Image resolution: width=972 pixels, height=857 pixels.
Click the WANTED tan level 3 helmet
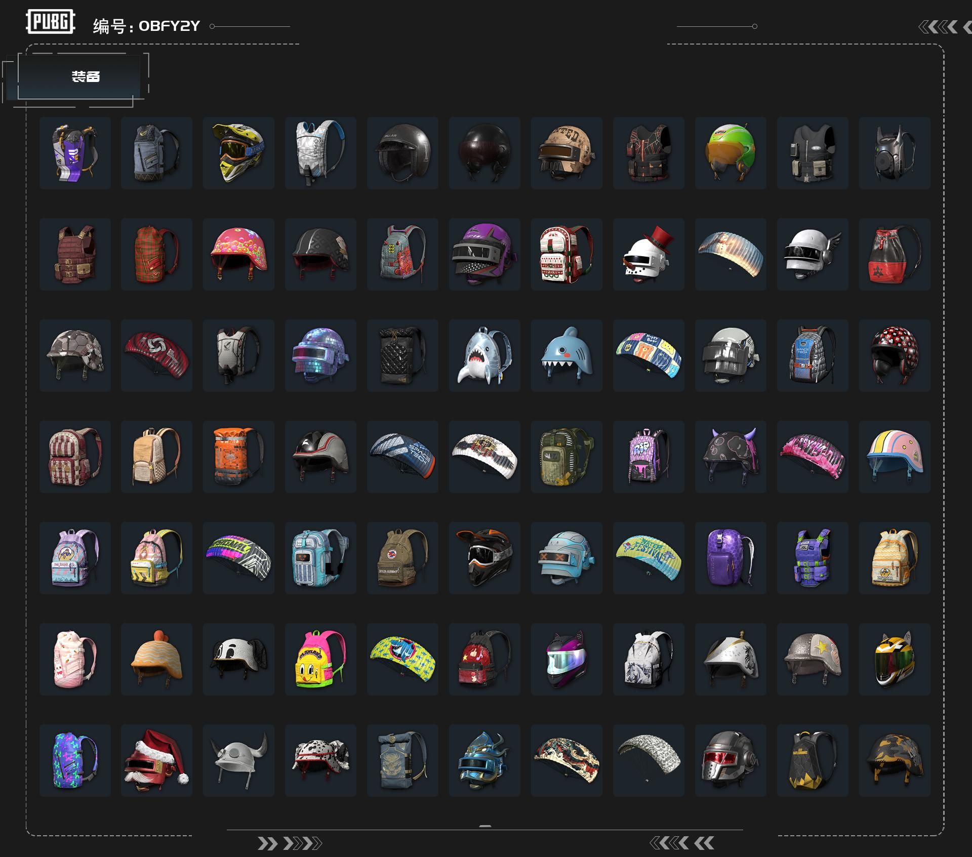pos(566,152)
